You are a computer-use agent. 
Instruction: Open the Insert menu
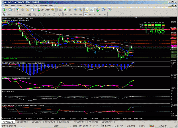[20, 5]
